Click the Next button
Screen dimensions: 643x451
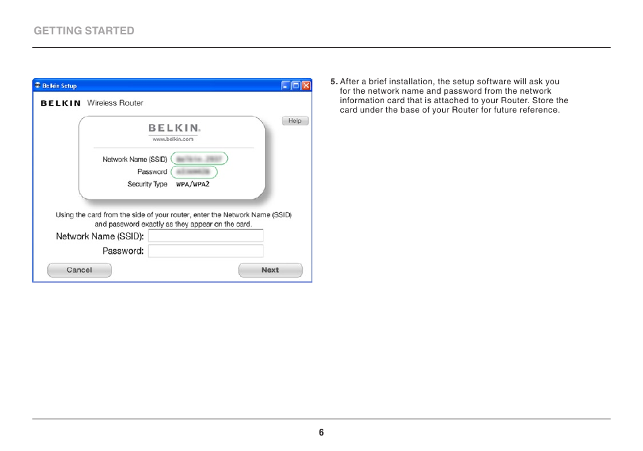click(270, 270)
